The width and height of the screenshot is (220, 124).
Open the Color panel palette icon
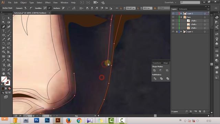pyautogui.click(x=217, y=18)
